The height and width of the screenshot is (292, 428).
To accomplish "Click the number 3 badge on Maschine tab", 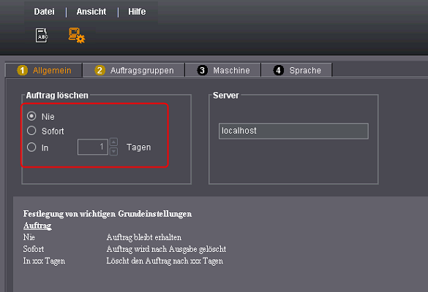I will [x=202, y=71].
